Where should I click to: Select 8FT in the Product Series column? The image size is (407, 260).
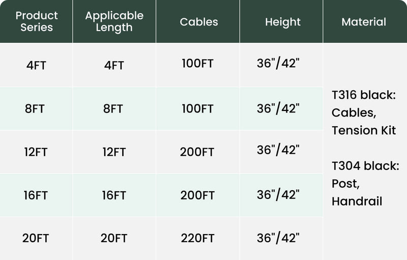point(37,109)
